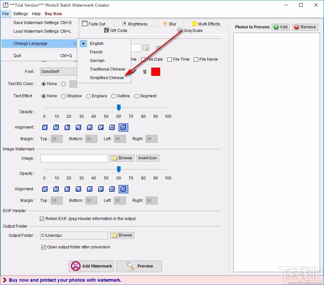This screenshot has height=285, width=324.
Task: Browse for watermark image file
Action: 122,158
